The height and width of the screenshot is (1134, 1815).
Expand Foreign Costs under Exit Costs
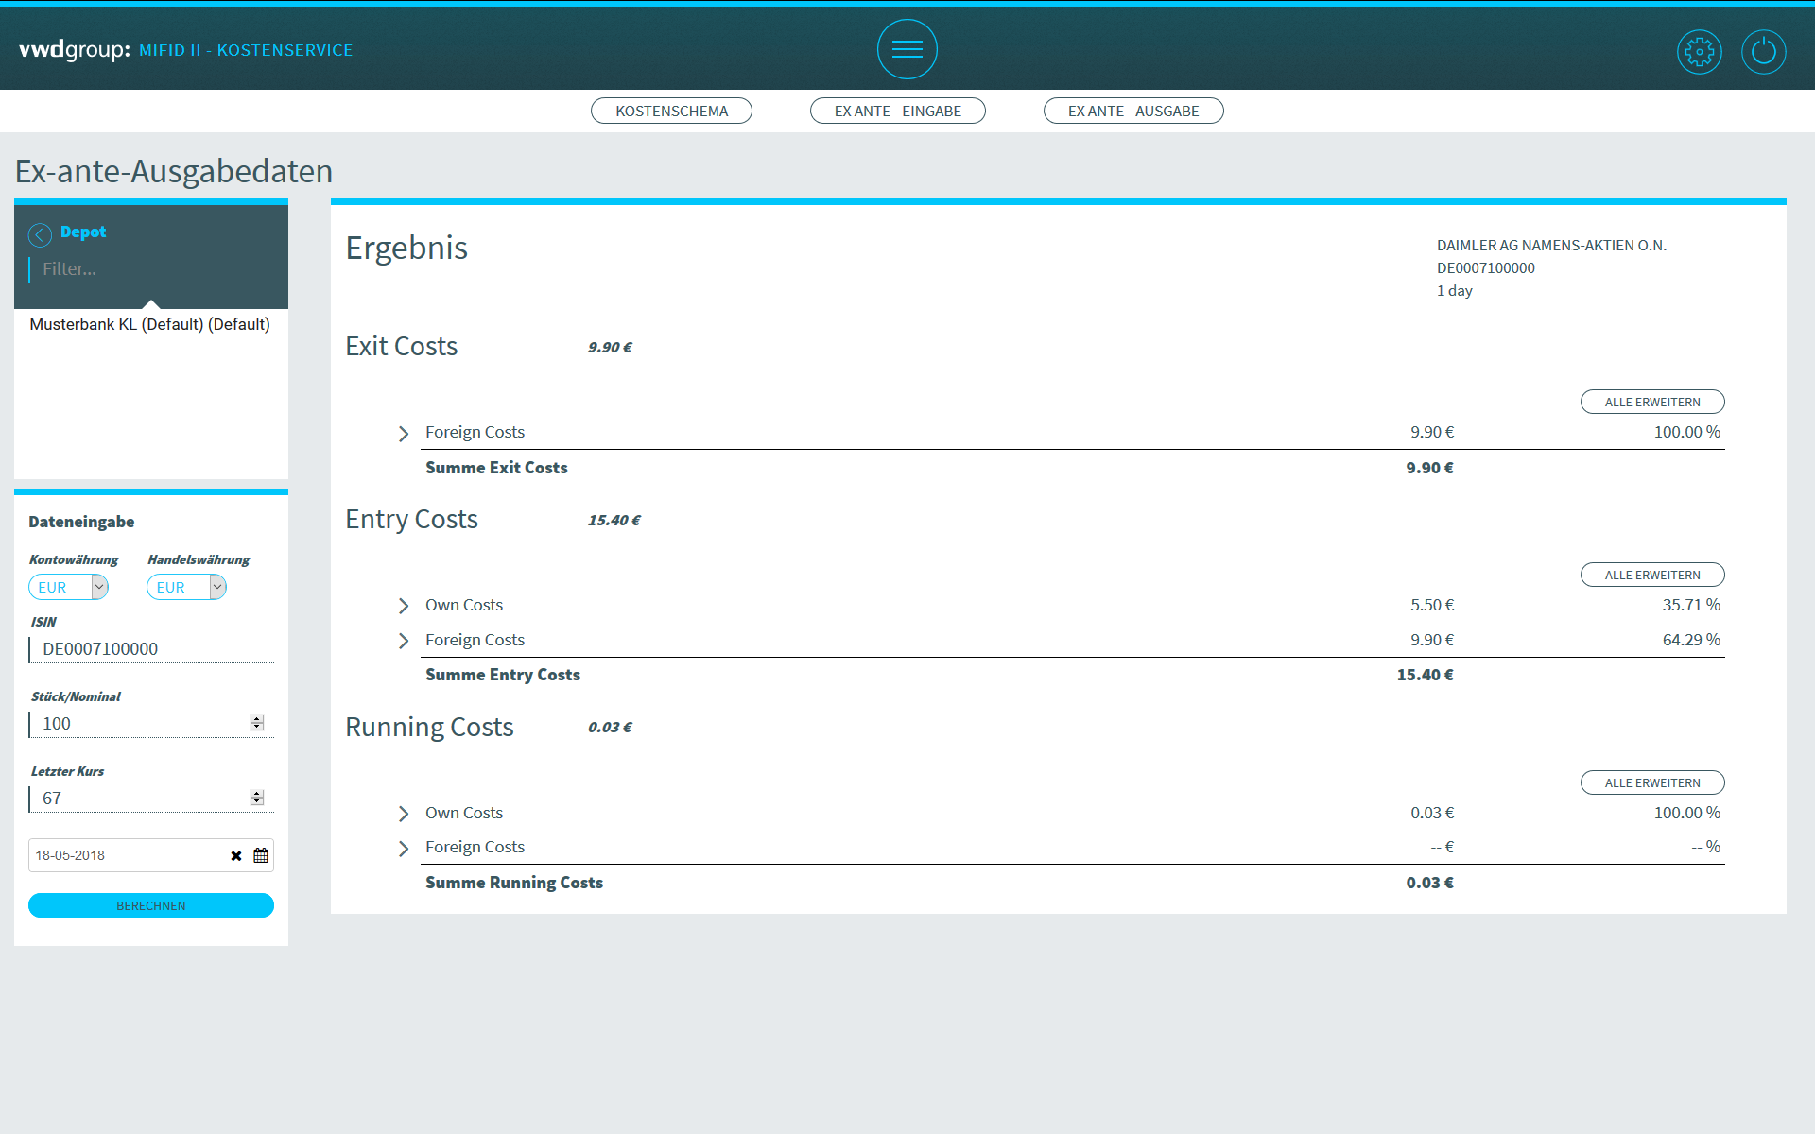(x=404, y=434)
